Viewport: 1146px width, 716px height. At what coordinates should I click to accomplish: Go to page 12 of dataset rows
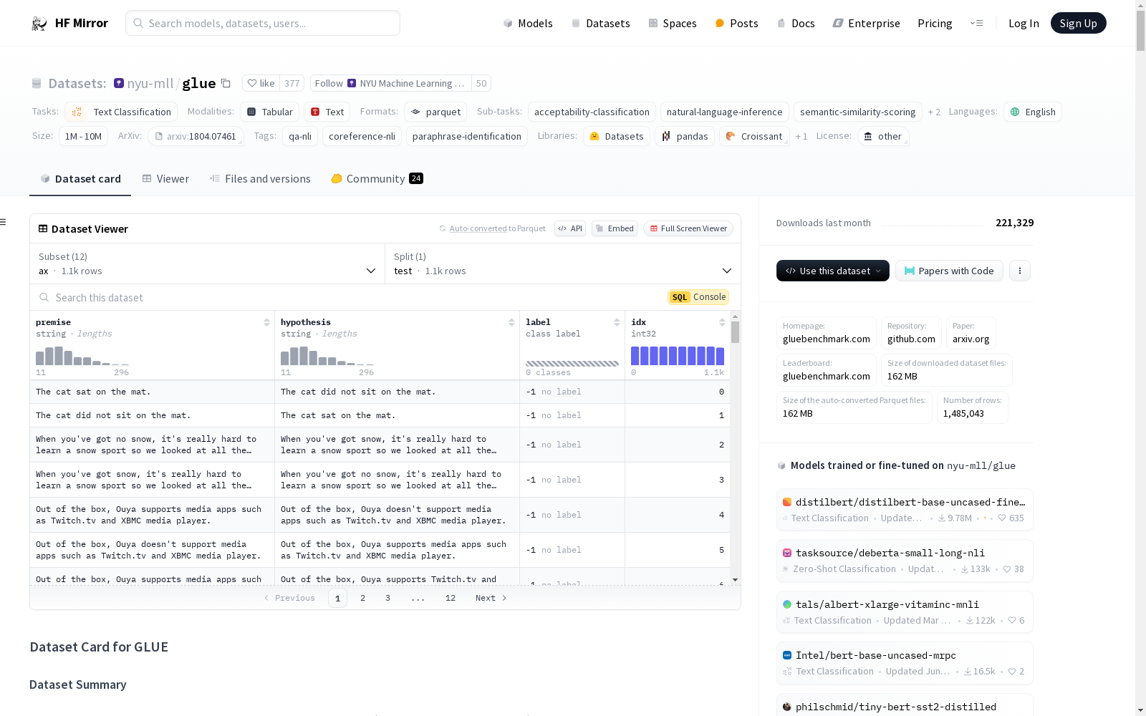pyautogui.click(x=450, y=598)
